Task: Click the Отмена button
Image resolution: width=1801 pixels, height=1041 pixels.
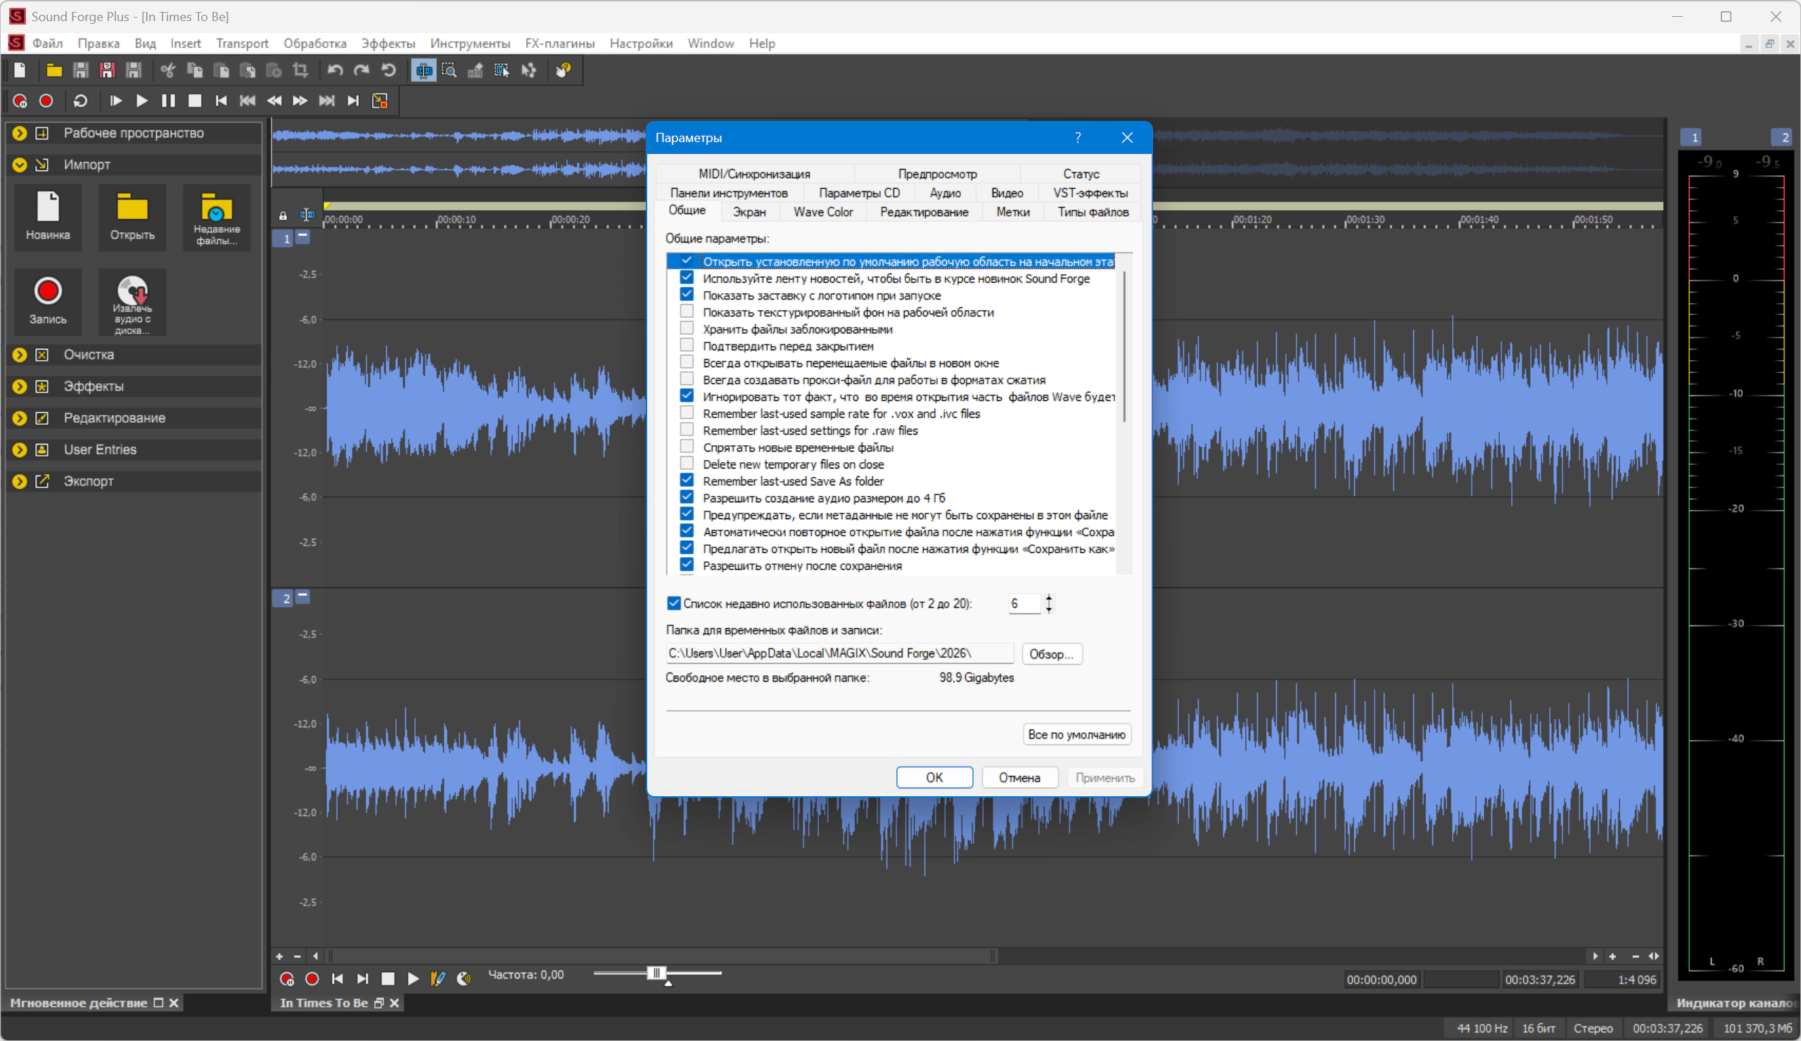Action: (x=1020, y=777)
